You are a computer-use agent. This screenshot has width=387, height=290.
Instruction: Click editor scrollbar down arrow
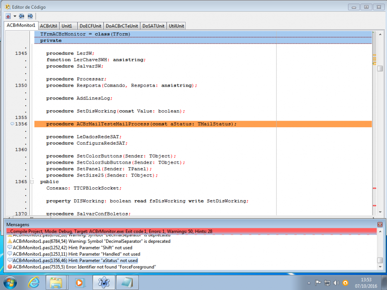coord(380,212)
